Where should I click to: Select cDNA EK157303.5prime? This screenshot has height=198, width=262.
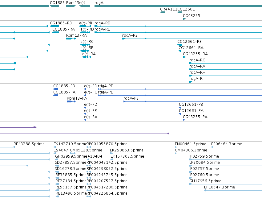pos(127,156)
